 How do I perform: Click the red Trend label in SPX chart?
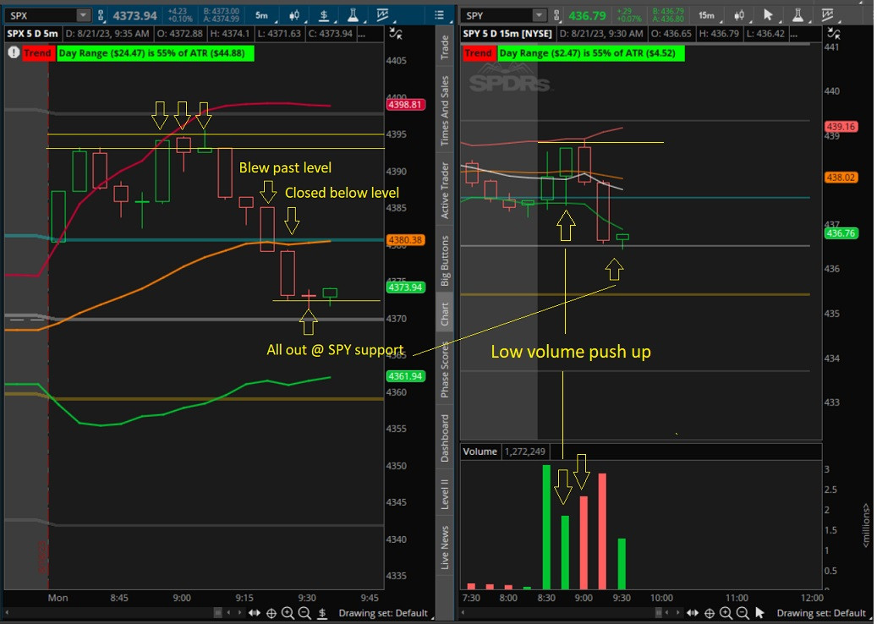(x=37, y=53)
